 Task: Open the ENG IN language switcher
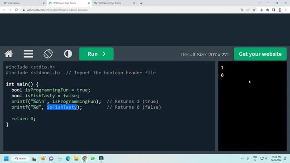click(x=255, y=158)
